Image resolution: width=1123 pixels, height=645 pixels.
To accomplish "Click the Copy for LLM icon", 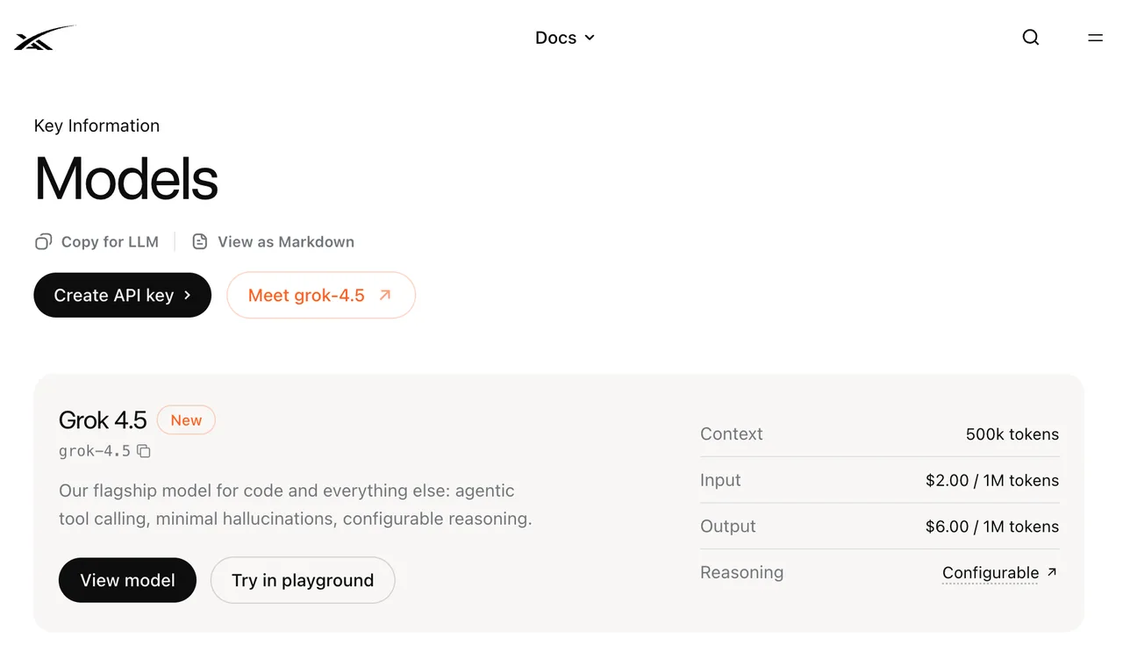I will 43,242.
